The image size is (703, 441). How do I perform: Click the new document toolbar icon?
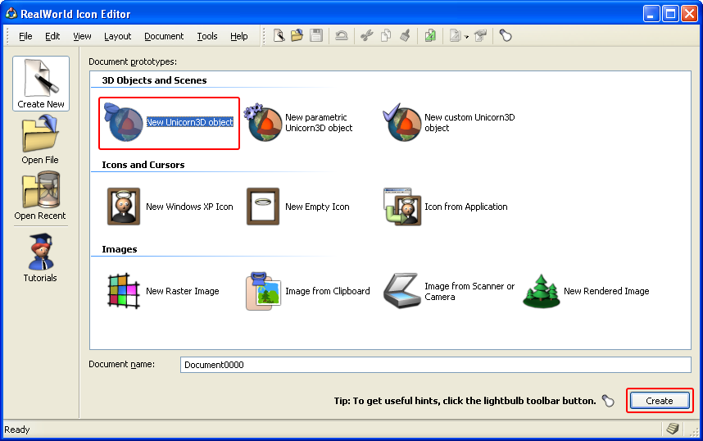pos(279,35)
